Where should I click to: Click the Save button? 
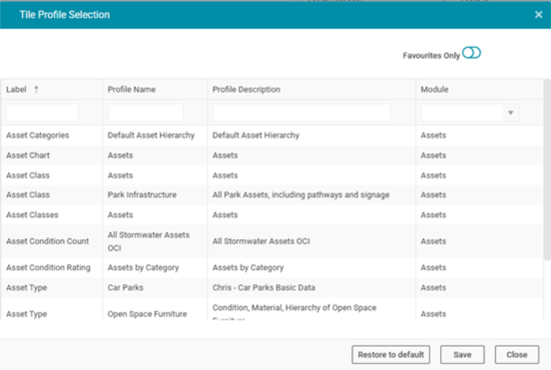[x=462, y=354]
